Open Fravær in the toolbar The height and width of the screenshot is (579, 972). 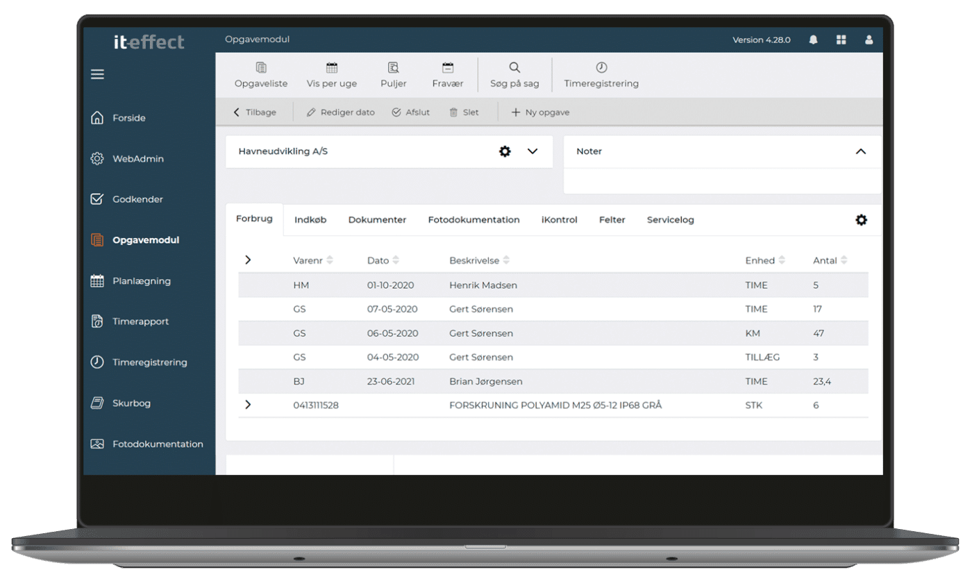[448, 75]
